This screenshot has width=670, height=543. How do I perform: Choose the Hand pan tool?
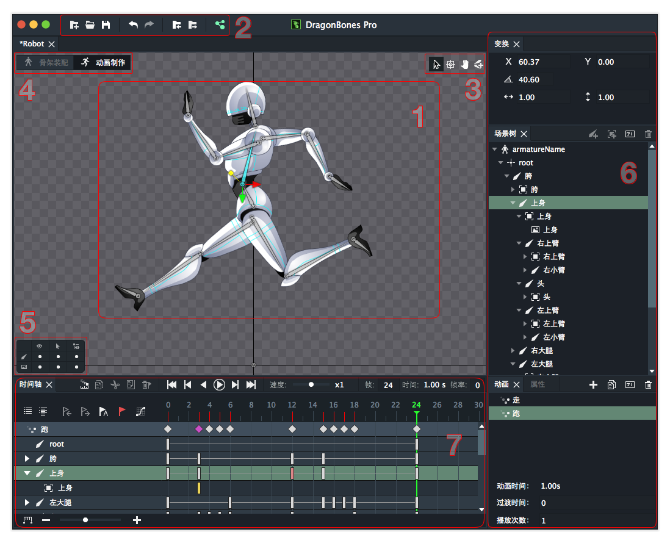[464, 65]
